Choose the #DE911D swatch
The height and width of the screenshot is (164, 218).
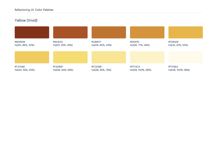(147, 32)
